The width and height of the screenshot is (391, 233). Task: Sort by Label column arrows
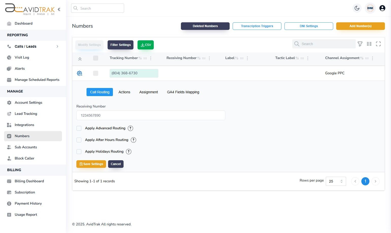click(x=237, y=58)
